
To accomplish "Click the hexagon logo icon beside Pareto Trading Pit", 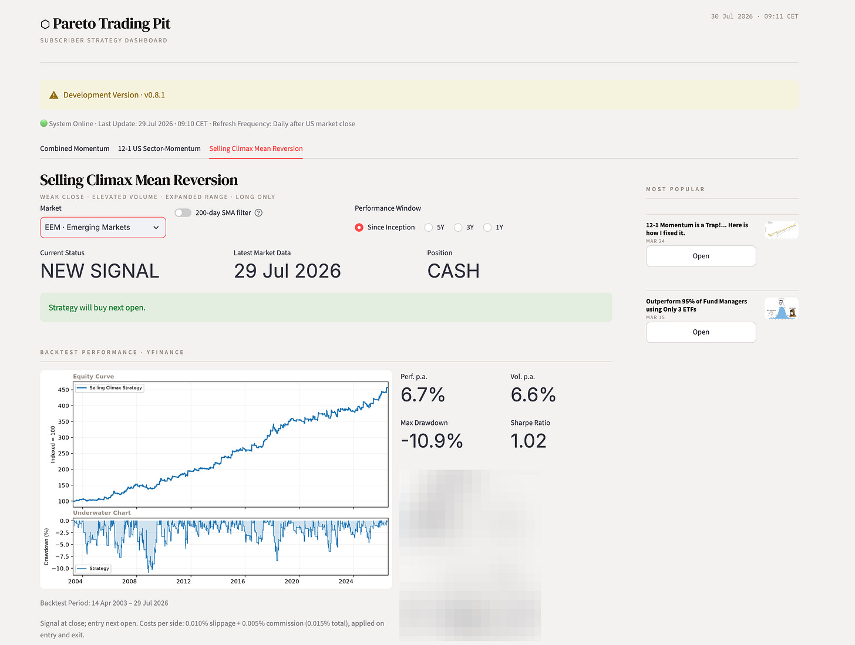I will tap(45, 24).
